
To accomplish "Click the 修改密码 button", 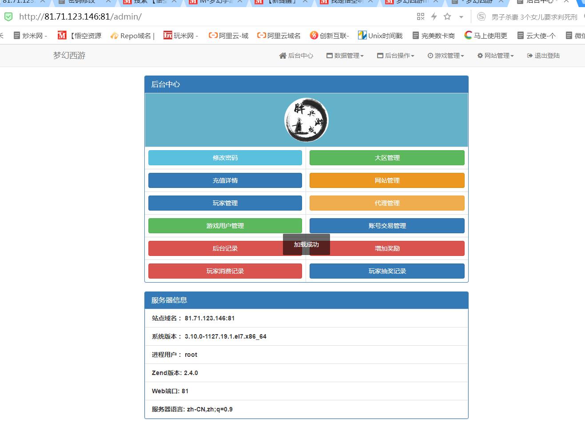I will tap(225, 158).
